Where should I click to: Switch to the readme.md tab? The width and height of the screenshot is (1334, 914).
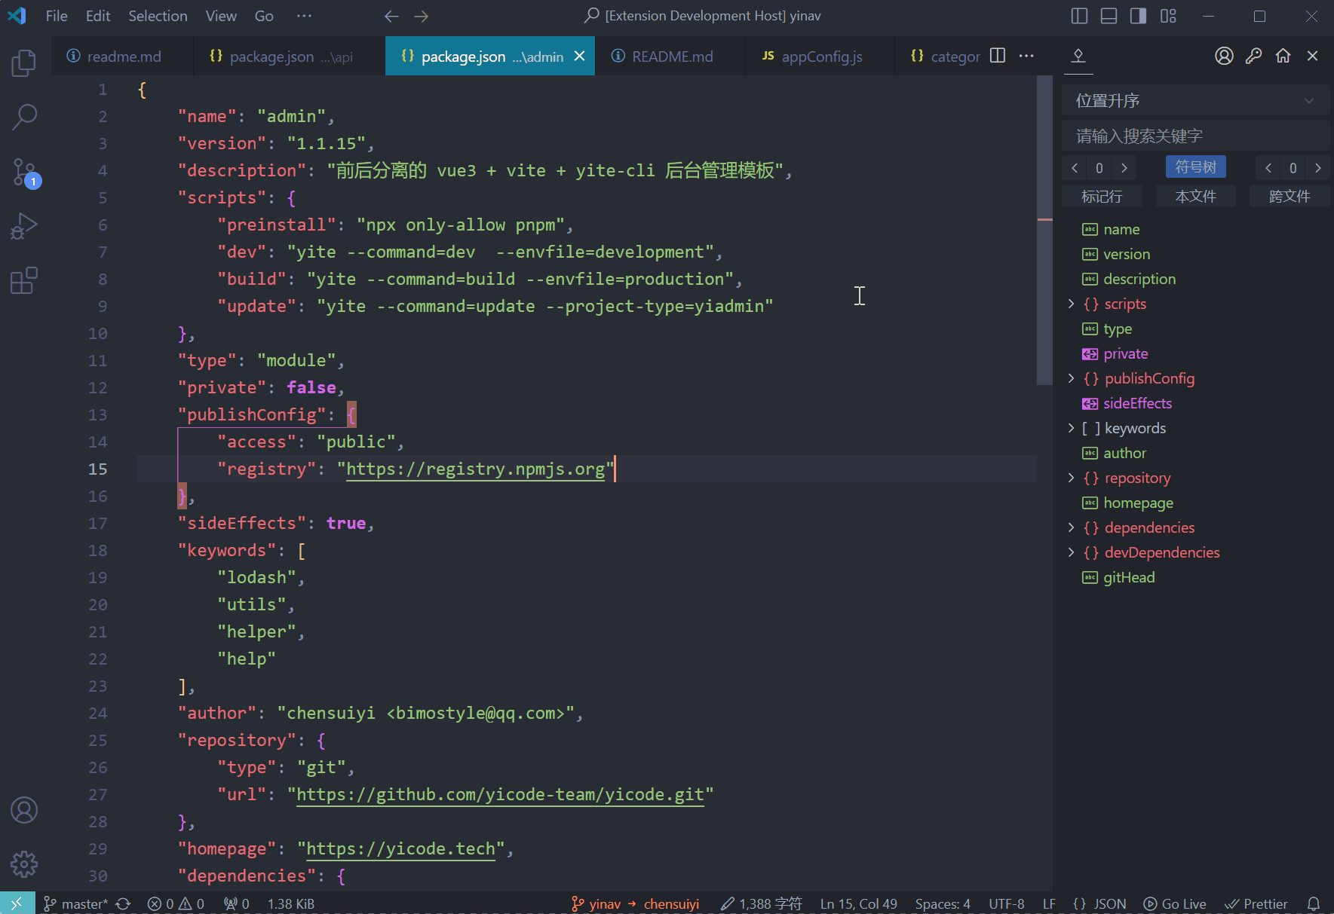[x=122, y=56]
